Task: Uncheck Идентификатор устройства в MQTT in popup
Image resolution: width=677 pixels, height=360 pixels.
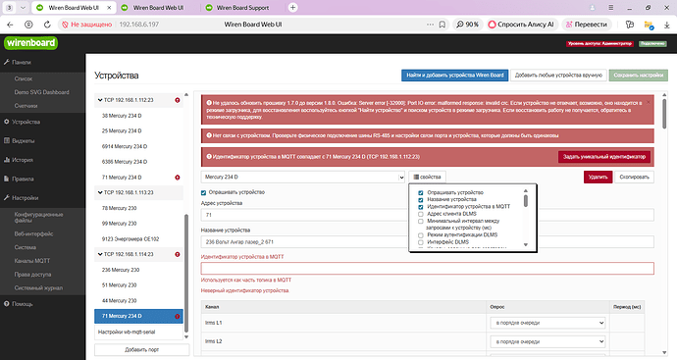Action: [421, 207]
